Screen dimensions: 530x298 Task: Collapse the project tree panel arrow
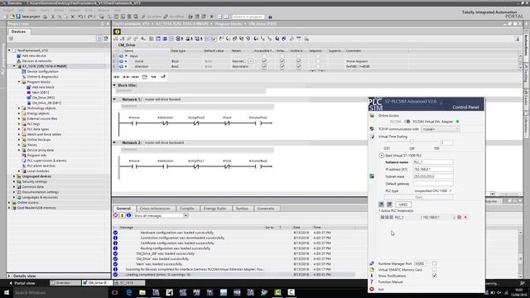(108, 24)
